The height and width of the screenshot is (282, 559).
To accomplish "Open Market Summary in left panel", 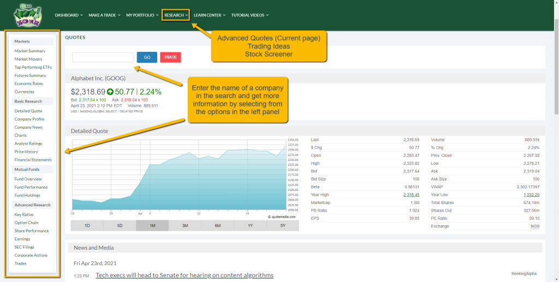I will tap(30, 51).
